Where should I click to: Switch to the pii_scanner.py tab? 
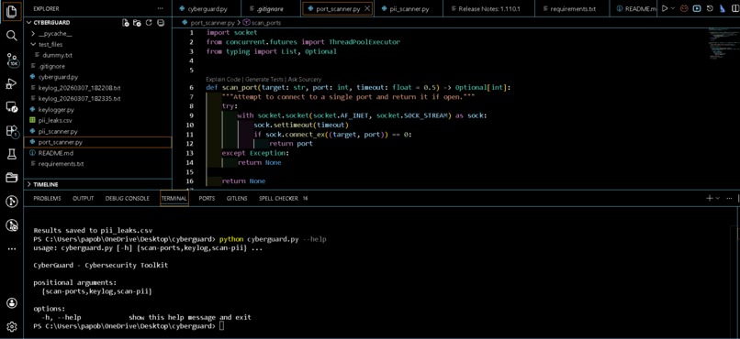pyautogui.click(x=409, y=8)
